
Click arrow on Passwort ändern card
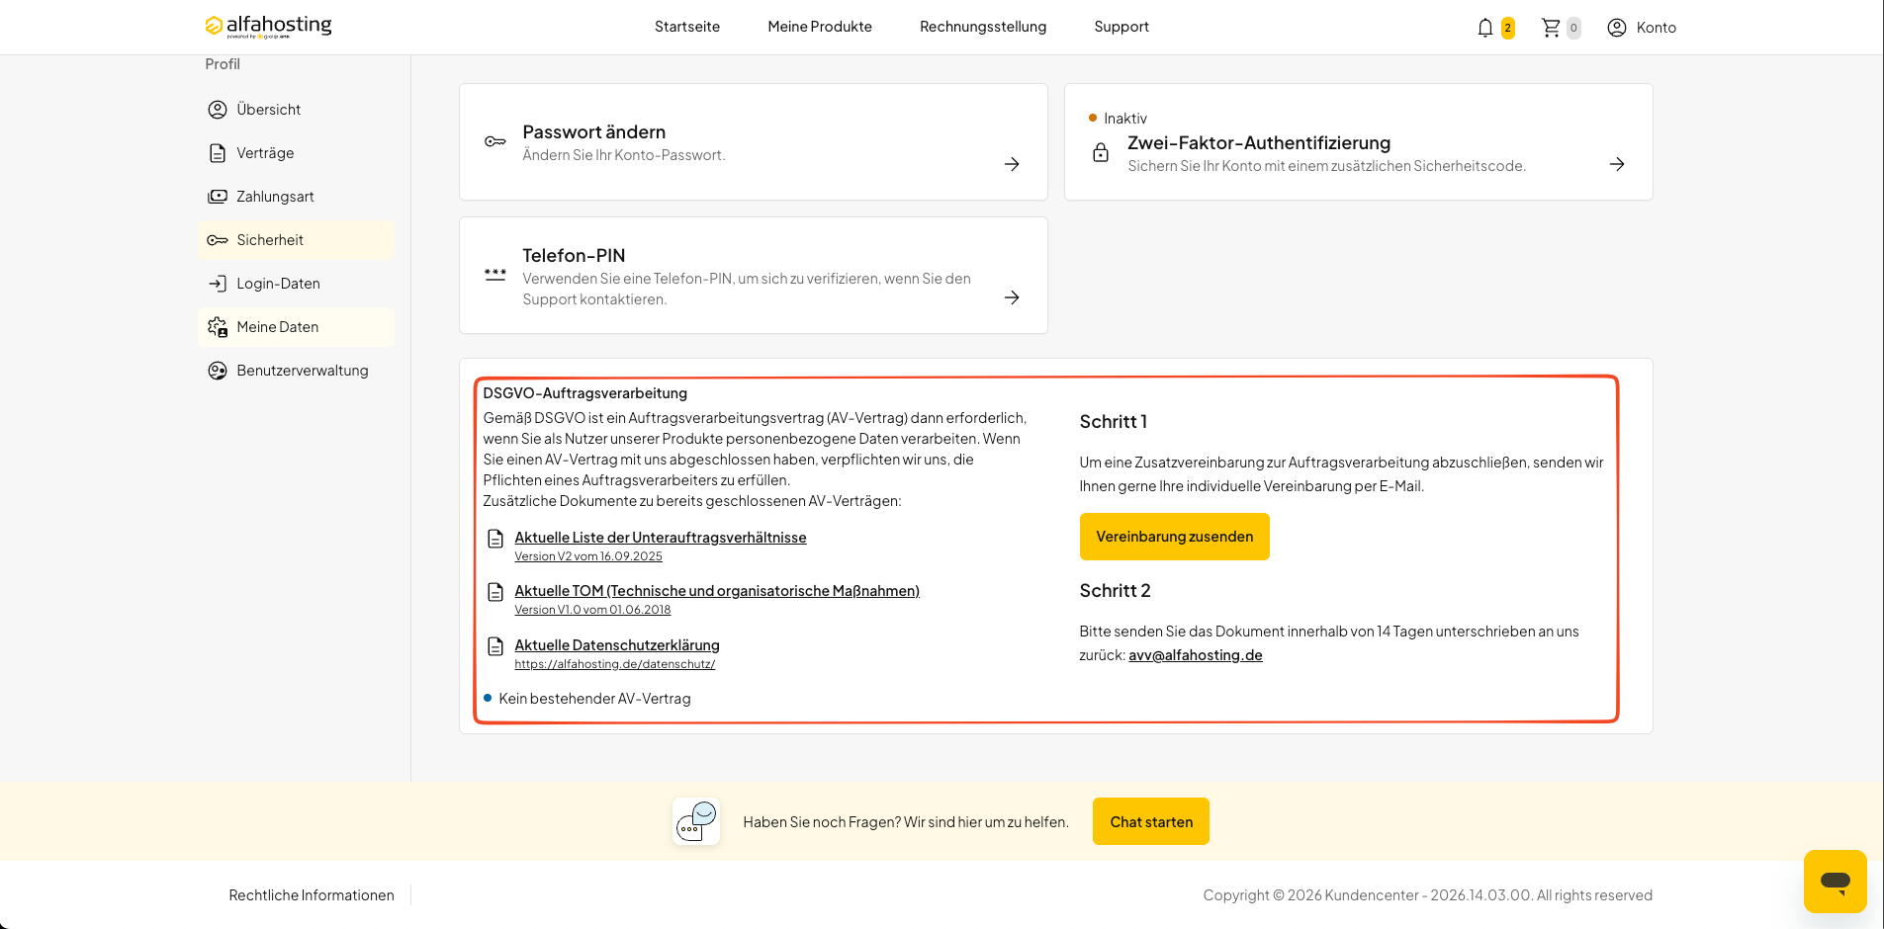click(1012, 164)
